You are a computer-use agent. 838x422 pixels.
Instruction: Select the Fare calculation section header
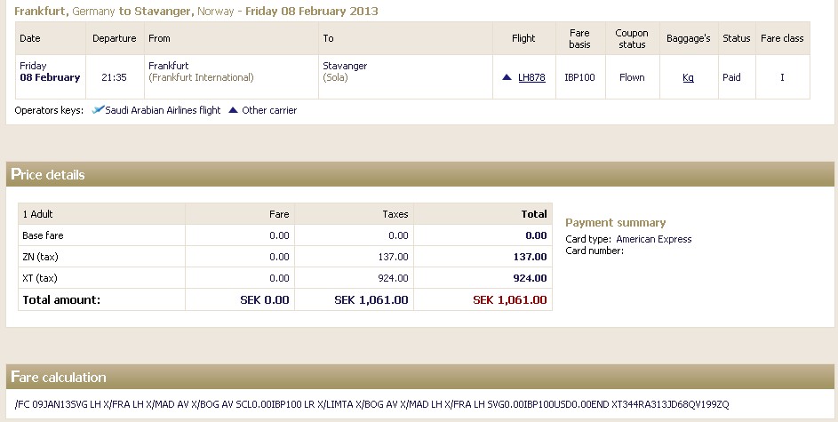59,378
